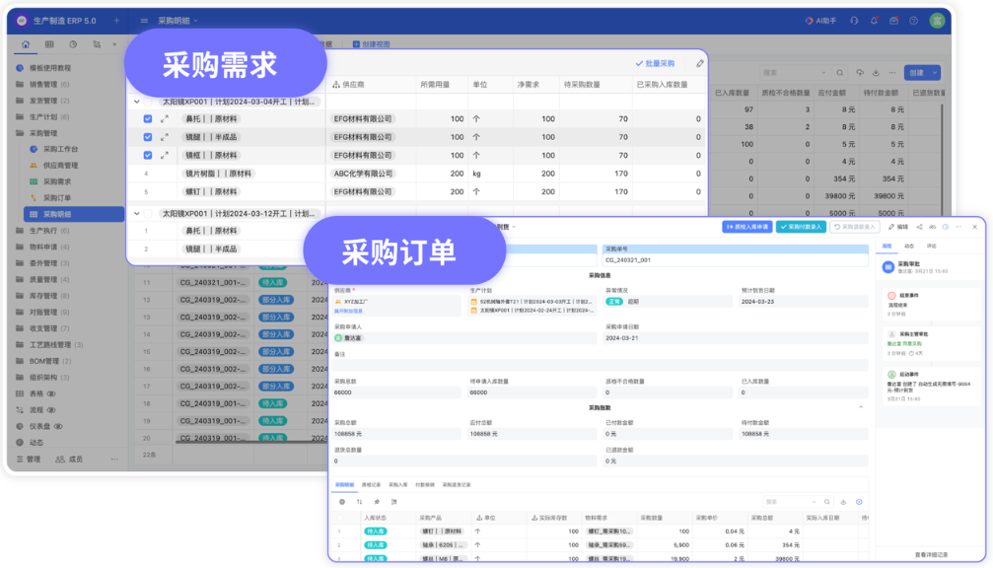Click the blue 创建 button

click(x=918, y=73)
